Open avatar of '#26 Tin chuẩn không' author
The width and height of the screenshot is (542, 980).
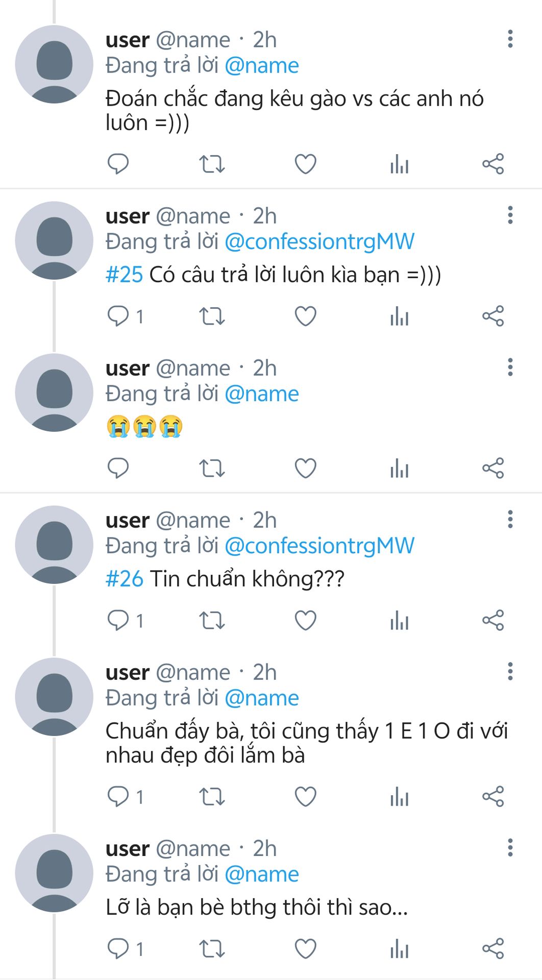(x=54, y=545)
